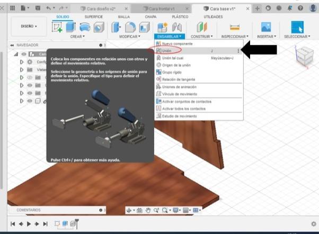
Task: Click the New Component toolbar icon
Action: point(162,27)
